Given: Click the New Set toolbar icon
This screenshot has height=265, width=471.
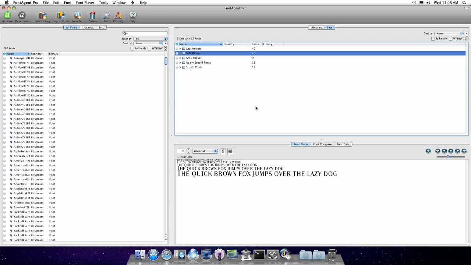Looking at the screenshot, I should point(77,15).
